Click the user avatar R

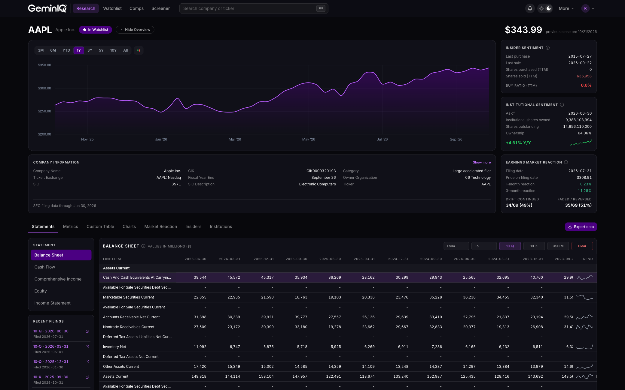(585, 8)
